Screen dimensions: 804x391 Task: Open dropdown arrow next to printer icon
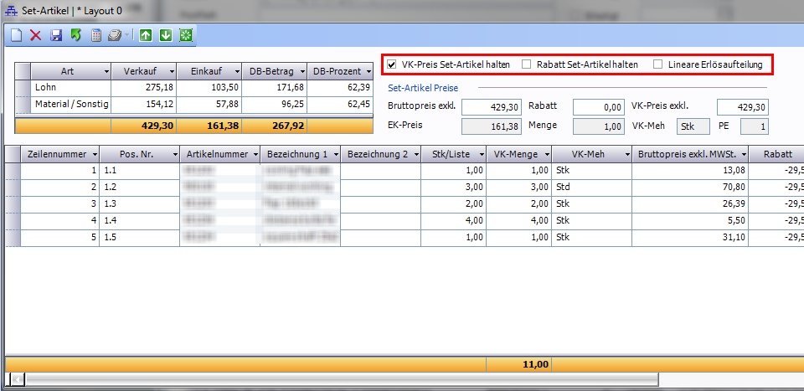pyautogui.click(x=127, y=35)
